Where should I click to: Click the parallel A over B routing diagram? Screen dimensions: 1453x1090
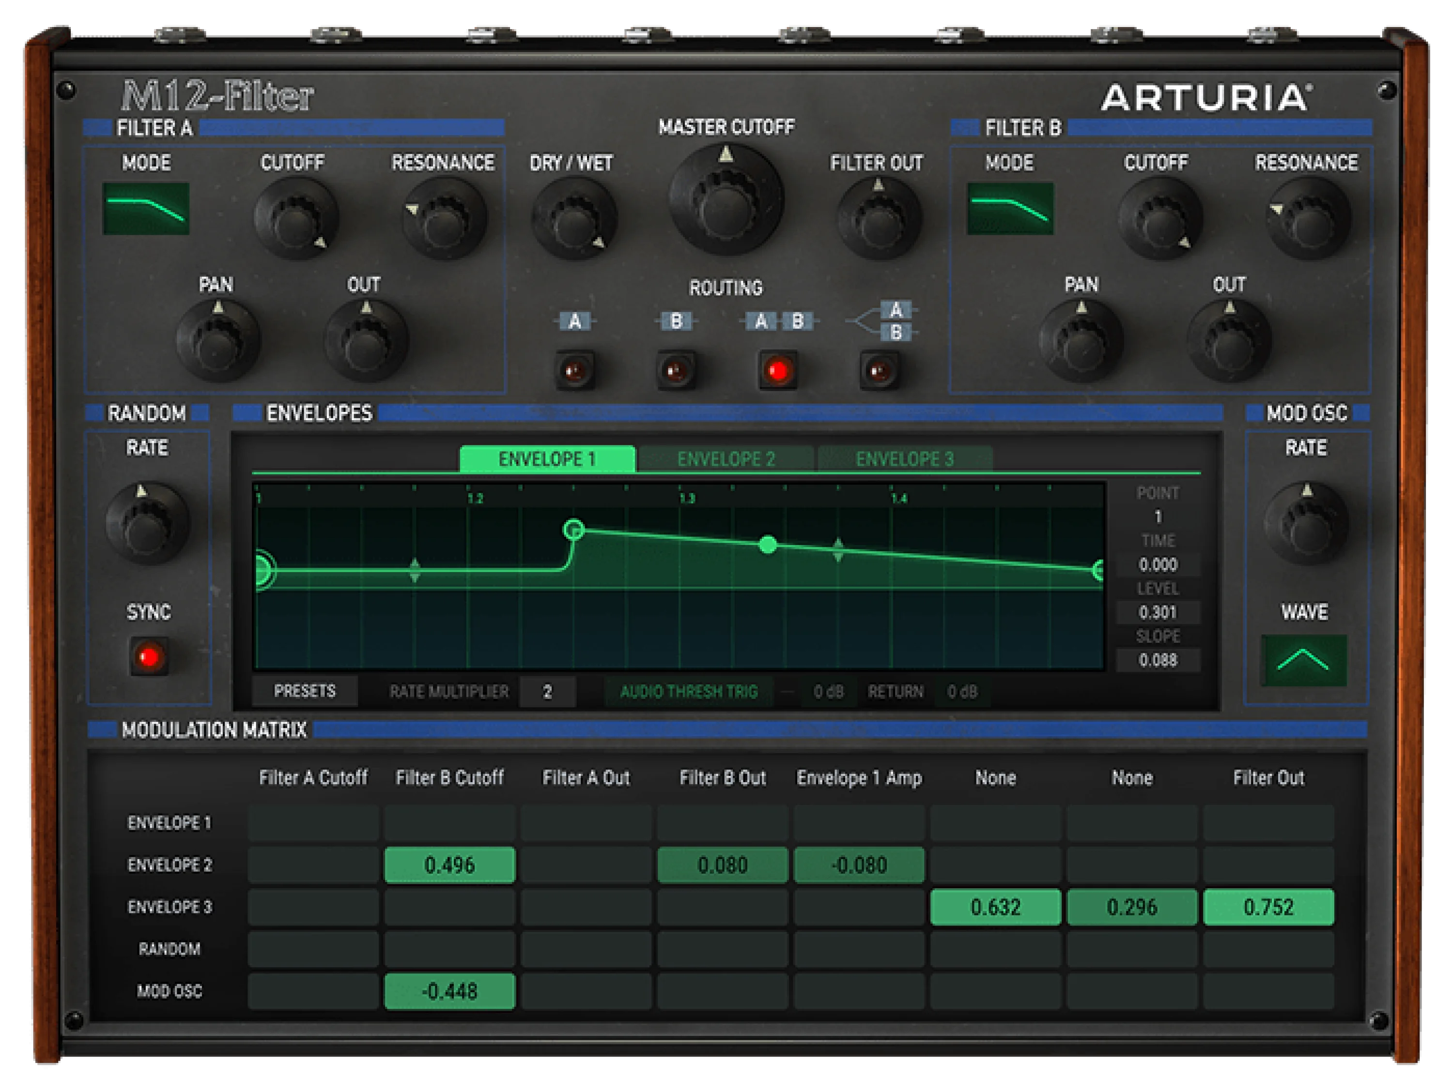click(881, 321)
